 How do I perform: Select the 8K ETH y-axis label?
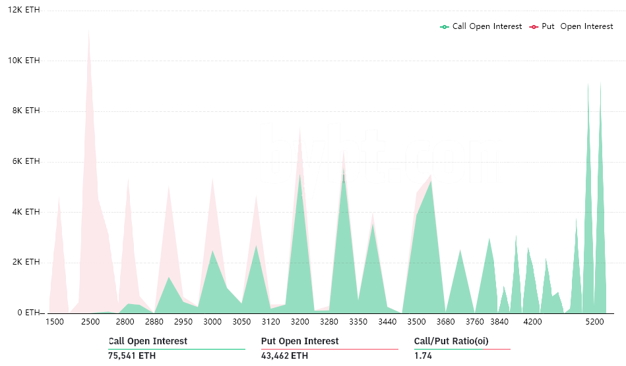[x=26, y=111]
